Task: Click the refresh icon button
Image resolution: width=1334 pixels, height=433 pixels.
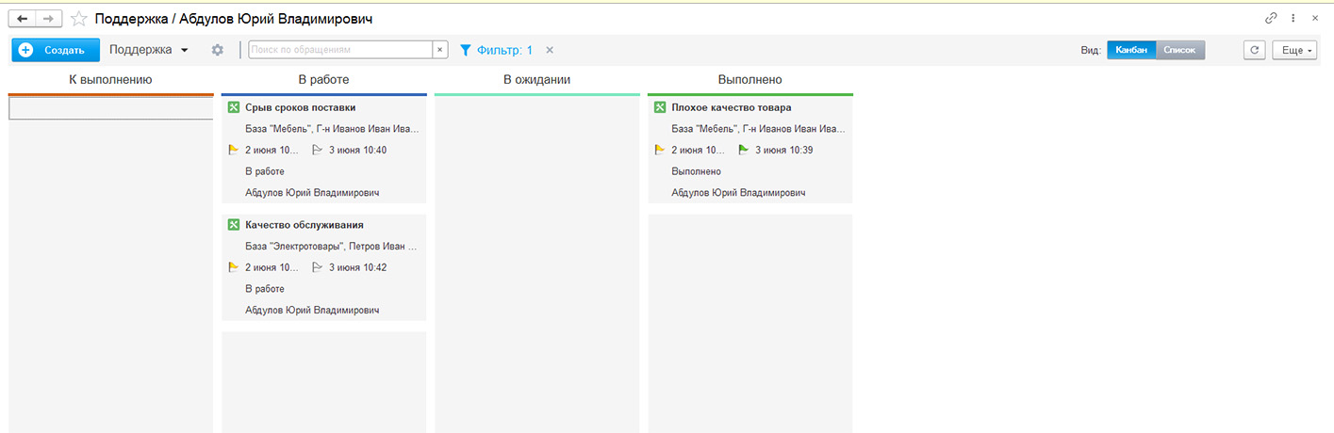Action: 1253,50
